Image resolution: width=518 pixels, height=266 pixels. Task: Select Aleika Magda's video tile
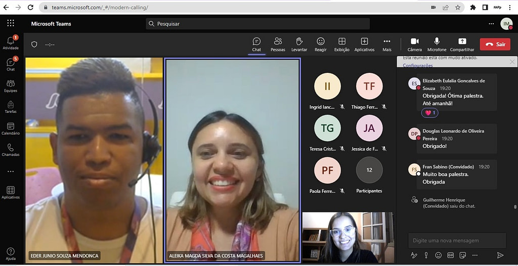(233, 160)
